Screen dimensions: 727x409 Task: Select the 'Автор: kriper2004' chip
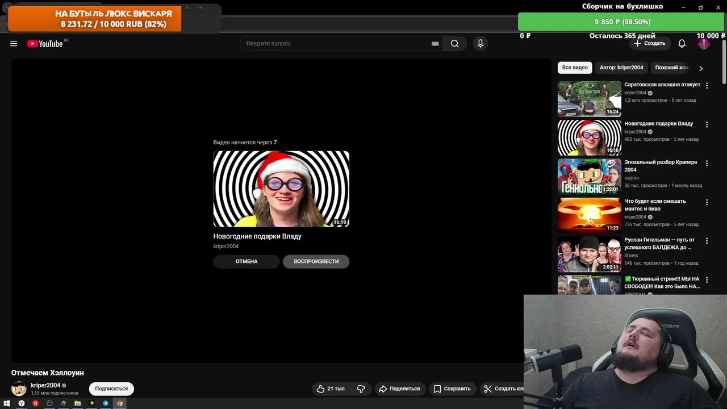point(621,68)
